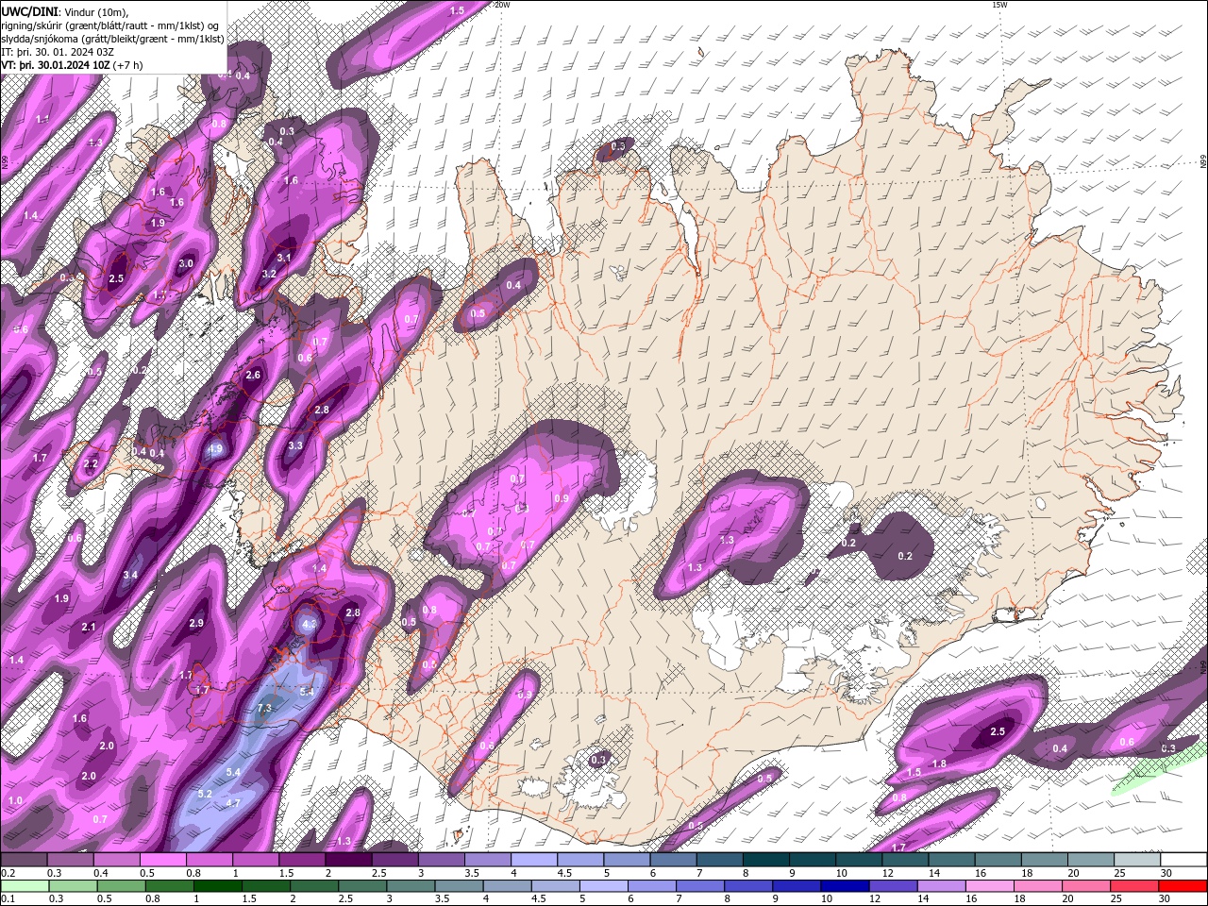Click the top legend row swatch starting at 0.2
Viewport: 1208px width, 906px height.
click(25, 860)
